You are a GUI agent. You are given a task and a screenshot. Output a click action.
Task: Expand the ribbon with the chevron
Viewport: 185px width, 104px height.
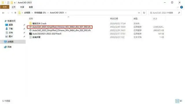(x=178, y=7)
